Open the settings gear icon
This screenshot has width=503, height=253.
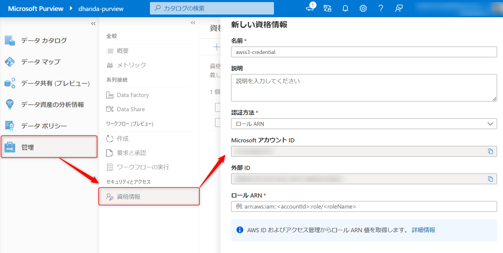[x=363, y=8]
